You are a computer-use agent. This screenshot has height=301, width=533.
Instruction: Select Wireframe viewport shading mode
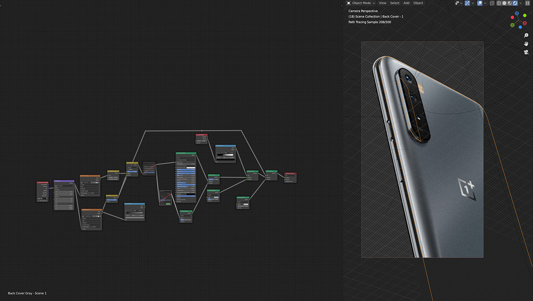tap(499, 3)
